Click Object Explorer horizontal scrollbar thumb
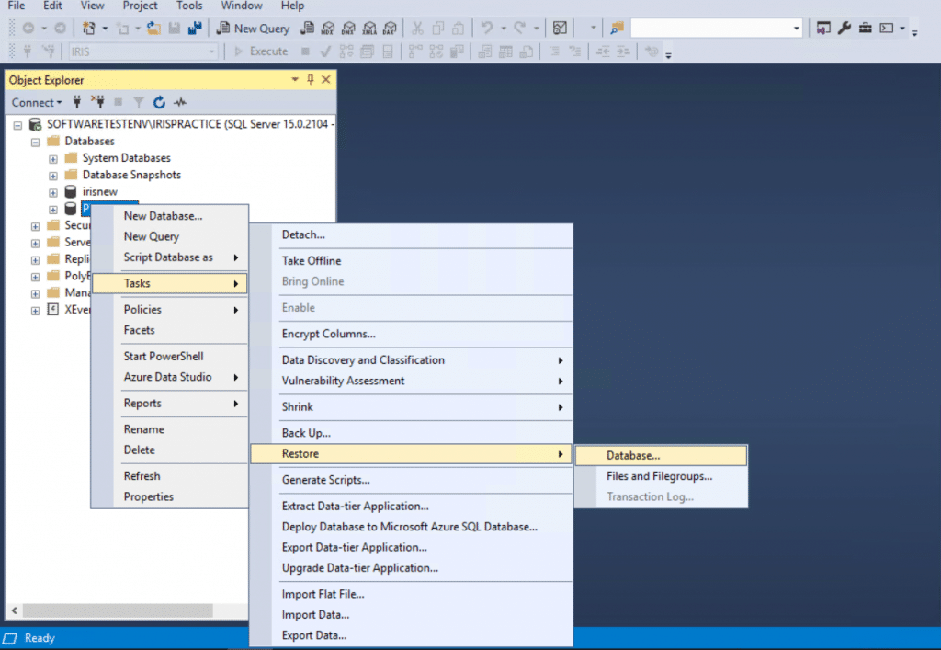 (118, 610)
